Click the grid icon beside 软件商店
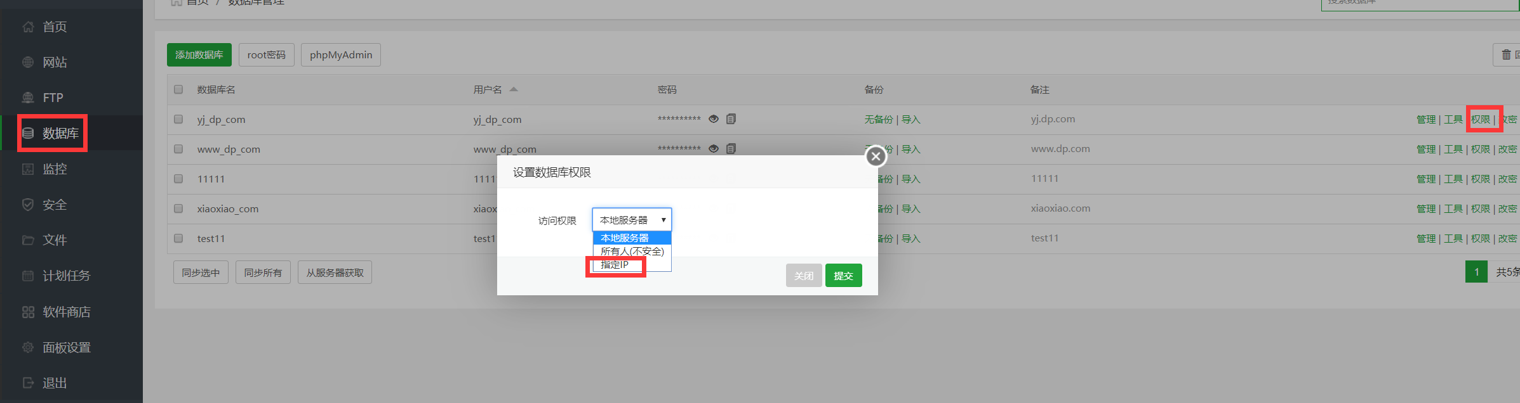 click(28, 312)
